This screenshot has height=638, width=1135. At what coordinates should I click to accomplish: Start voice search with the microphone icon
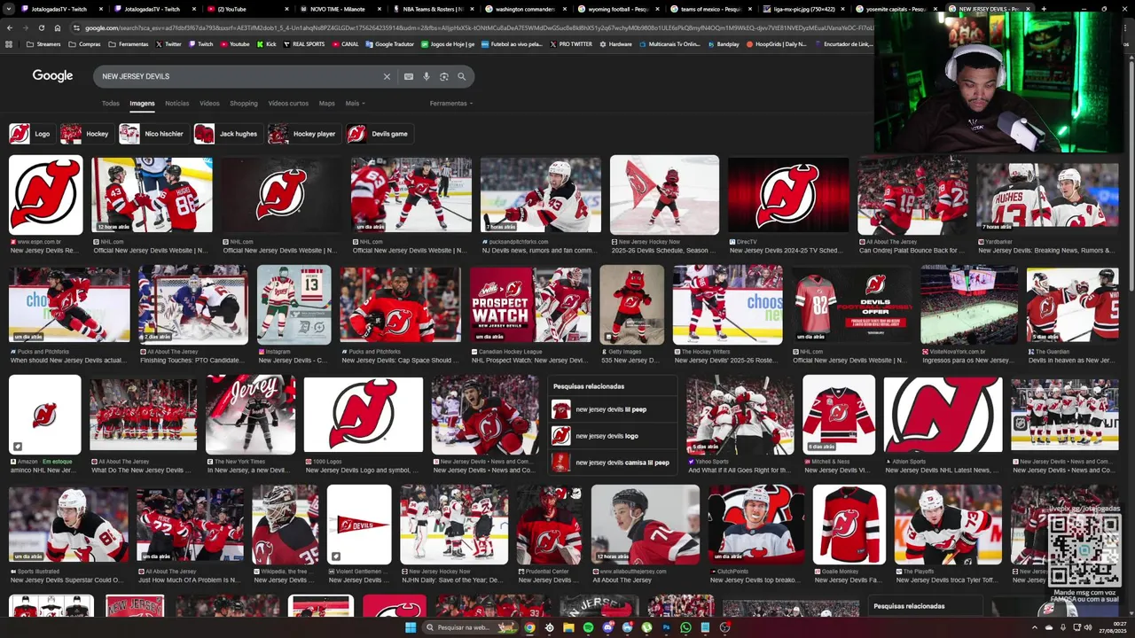pyautogui.click(x=427, y=76)
